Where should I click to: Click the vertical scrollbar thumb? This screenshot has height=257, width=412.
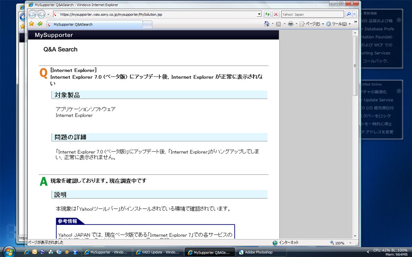(355, 66)
